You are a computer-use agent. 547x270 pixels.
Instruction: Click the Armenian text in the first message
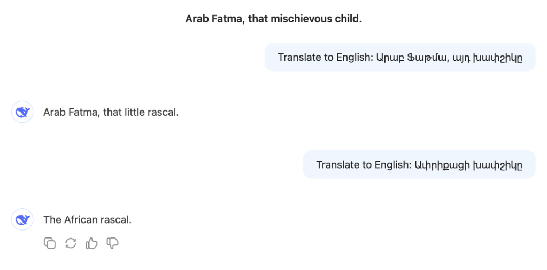(448, 57)
